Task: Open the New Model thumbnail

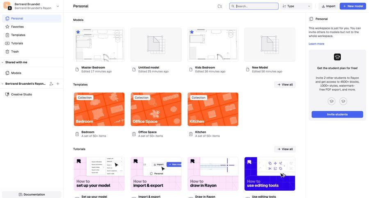Action: point(270,45)
